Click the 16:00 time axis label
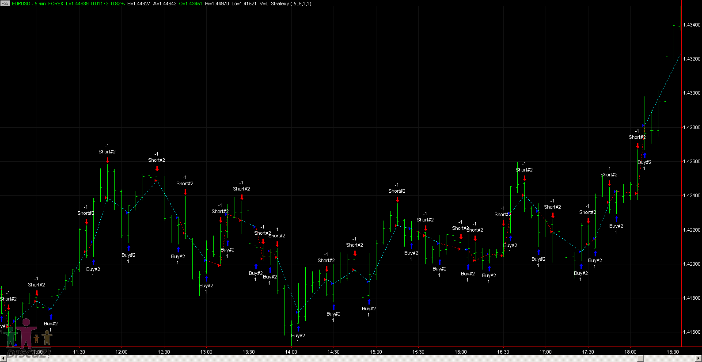The image size is (702, 362). pos(461,352)
